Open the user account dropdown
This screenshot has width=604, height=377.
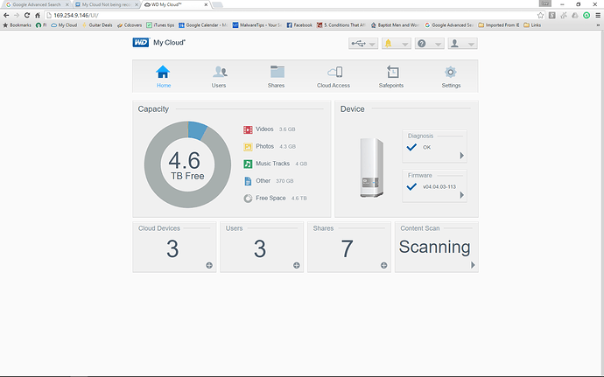pyautogui.click(x=463, y=44)
